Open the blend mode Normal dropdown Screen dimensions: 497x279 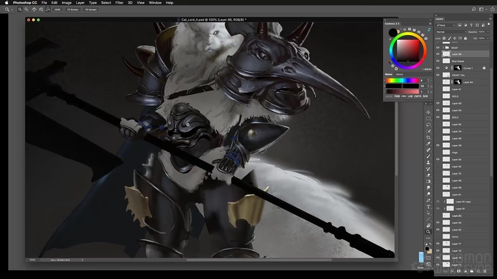[x=450, y=31]
